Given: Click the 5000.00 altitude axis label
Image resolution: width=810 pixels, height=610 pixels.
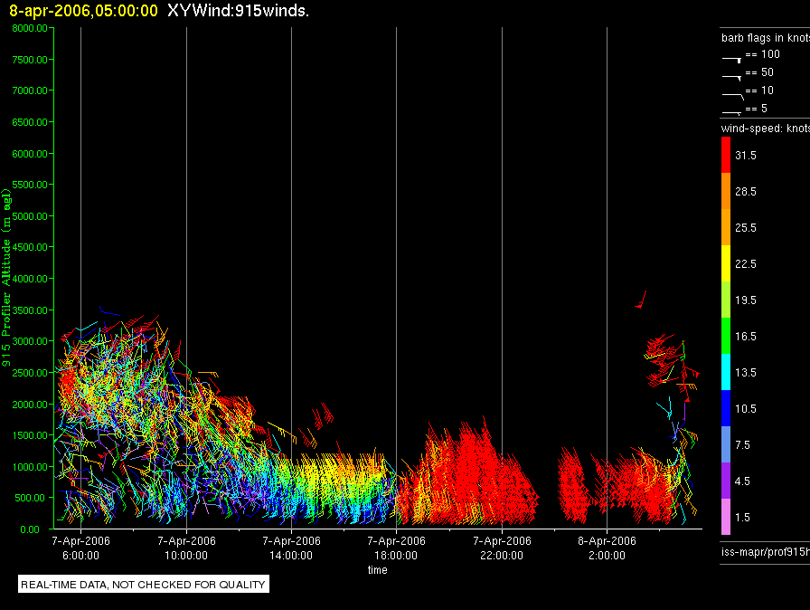Looking at the screenshot, I should [x=30, y=216].
